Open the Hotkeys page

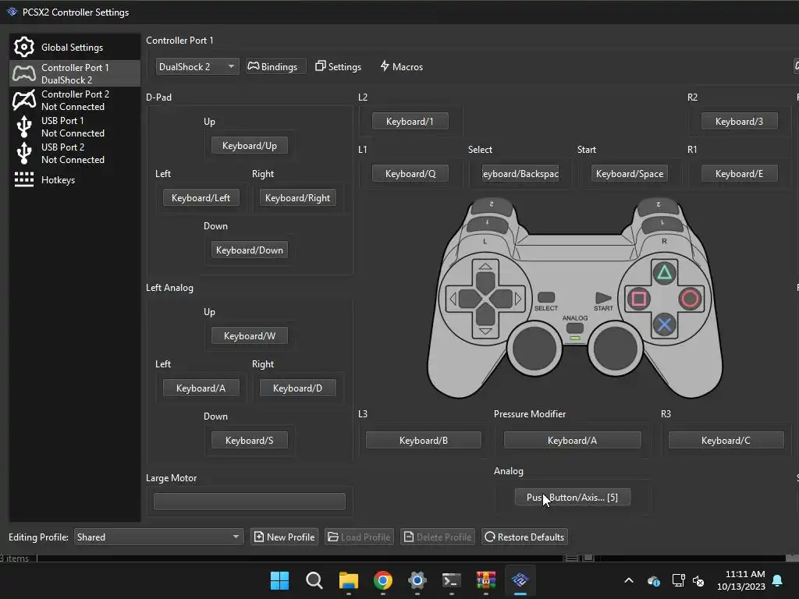[74, 180]
